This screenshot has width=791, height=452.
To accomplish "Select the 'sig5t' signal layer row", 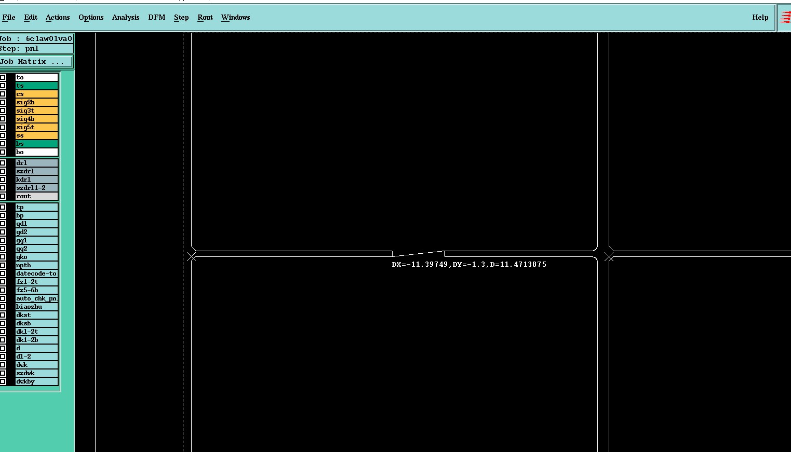I will [36, 127].
